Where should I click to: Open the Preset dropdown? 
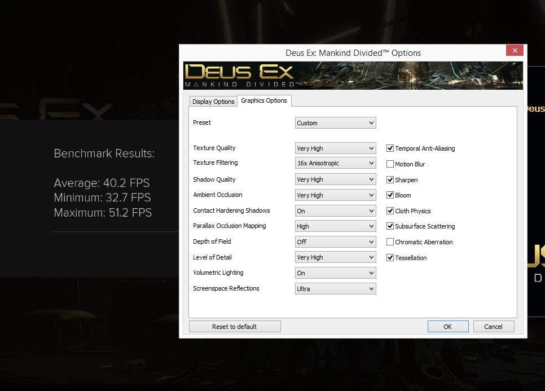click(336, 122)
